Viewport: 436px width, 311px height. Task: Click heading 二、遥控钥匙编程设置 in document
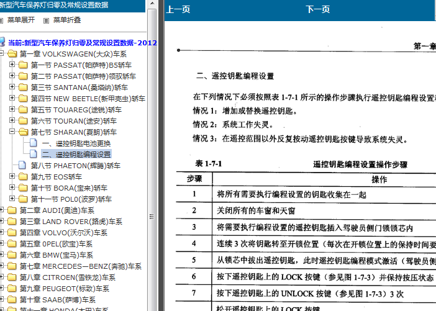coord(235,76)
